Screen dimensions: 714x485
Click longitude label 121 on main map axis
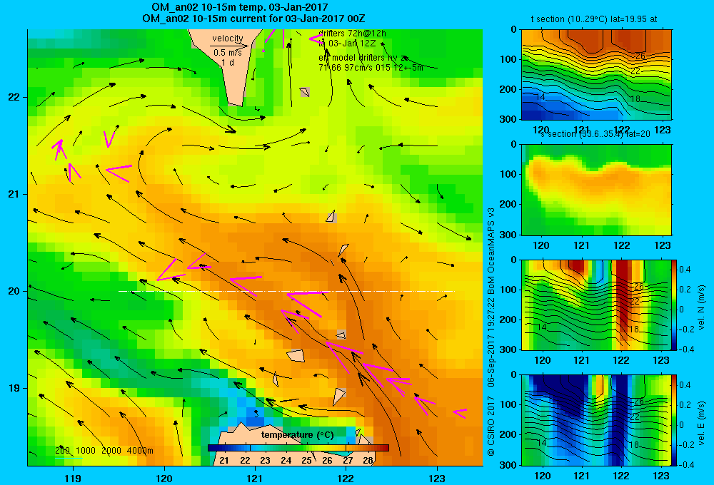[255, 478]
